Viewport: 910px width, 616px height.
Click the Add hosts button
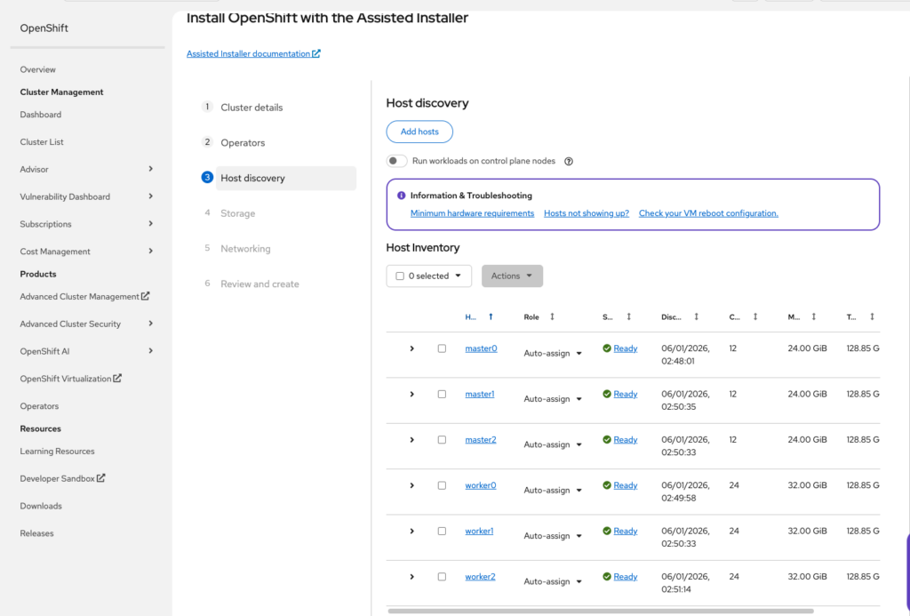pos(419,132)
